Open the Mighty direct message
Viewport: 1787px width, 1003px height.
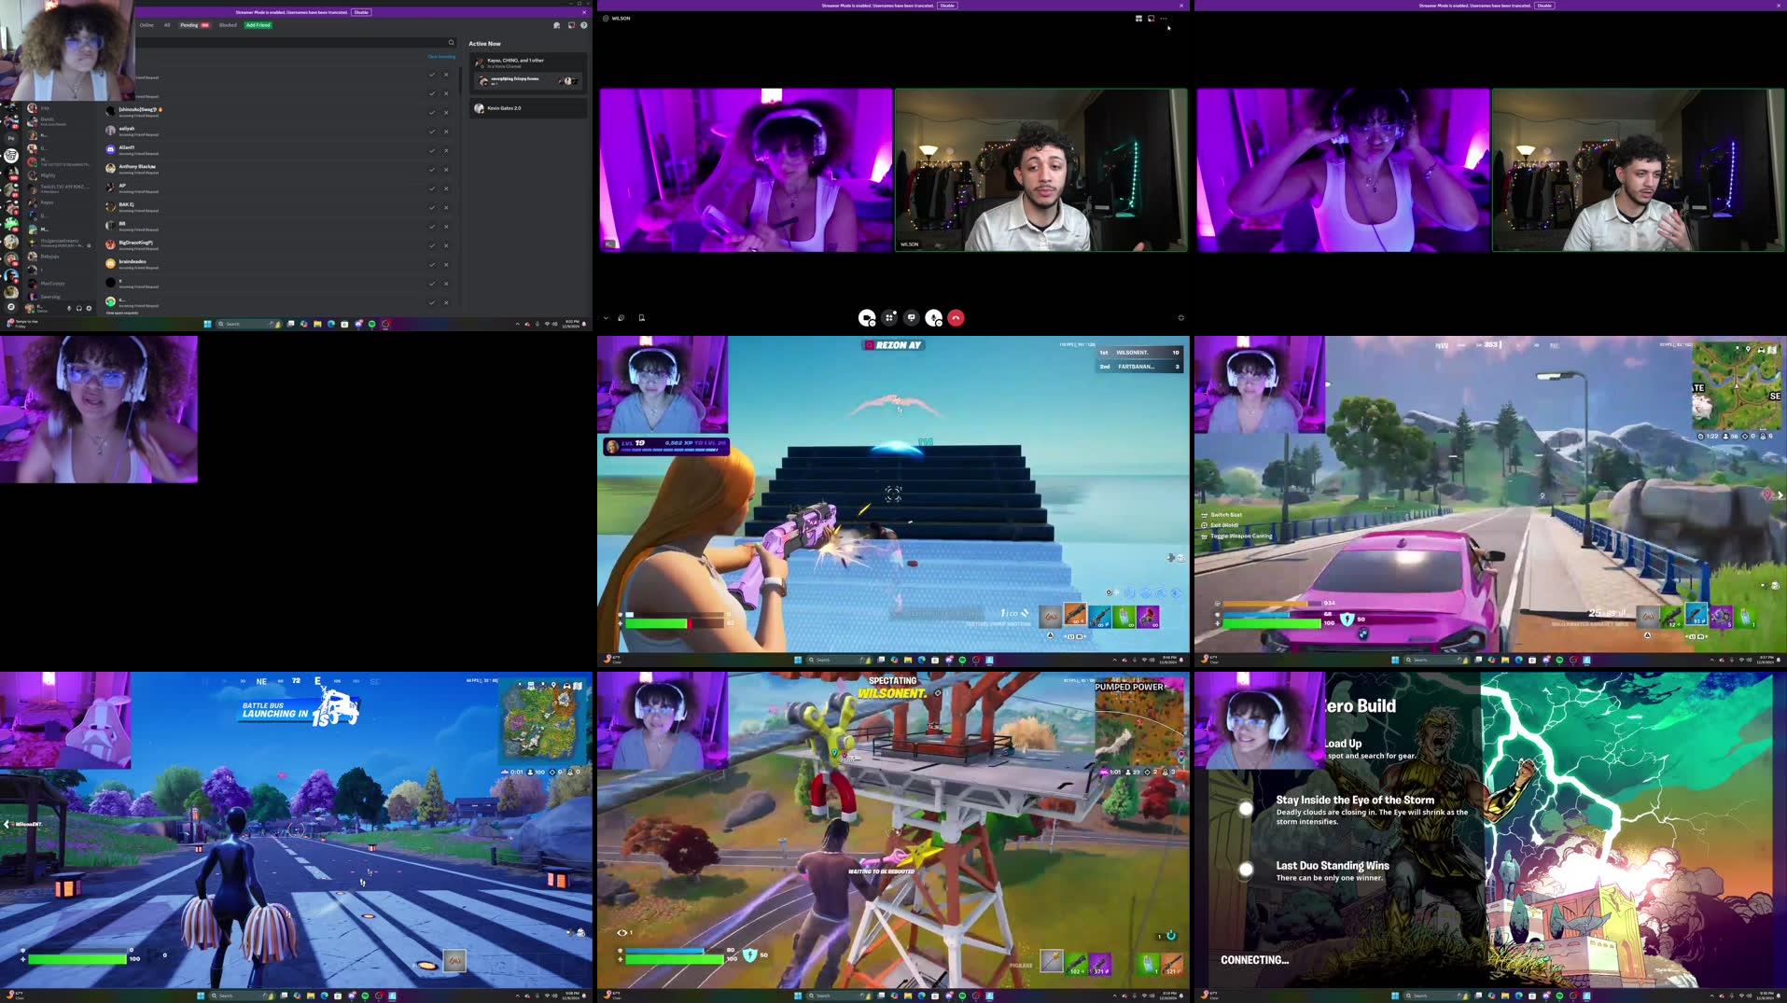tap(58, 174)
